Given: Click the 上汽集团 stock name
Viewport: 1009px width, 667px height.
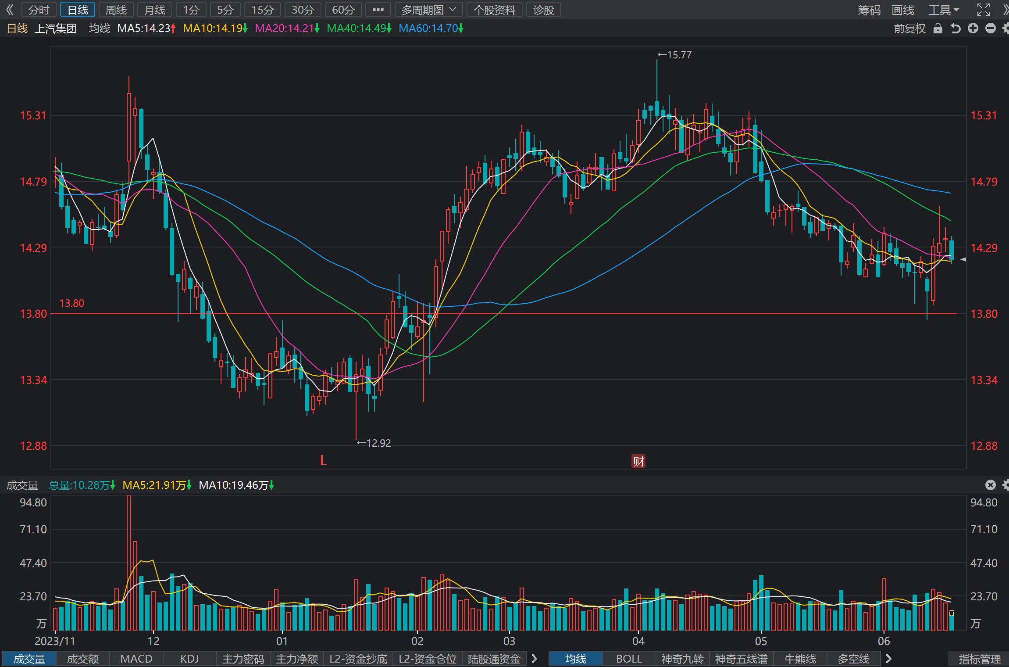Looking at the screenshot, I should click(56, 29).
